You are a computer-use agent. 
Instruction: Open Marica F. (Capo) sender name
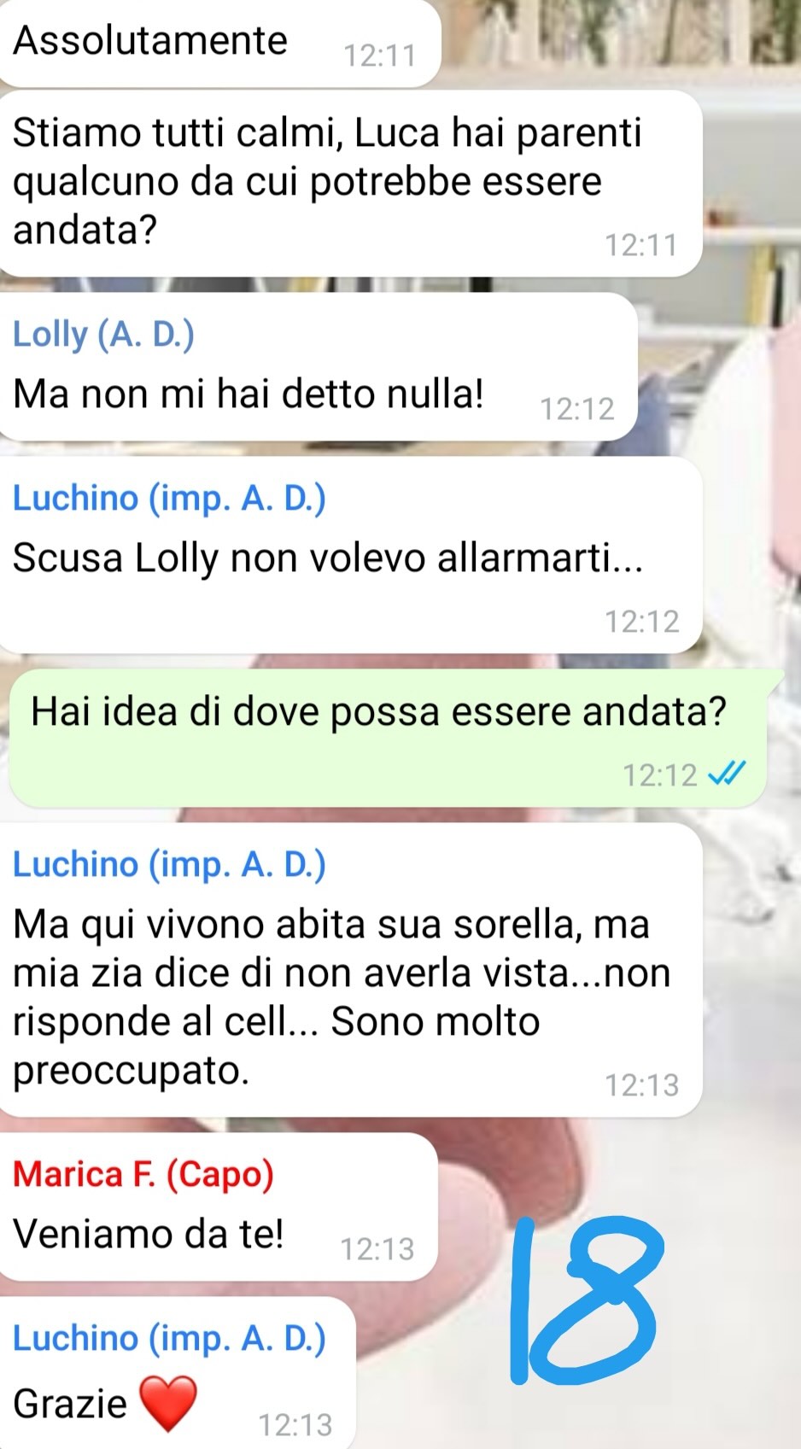(143, 1174)
